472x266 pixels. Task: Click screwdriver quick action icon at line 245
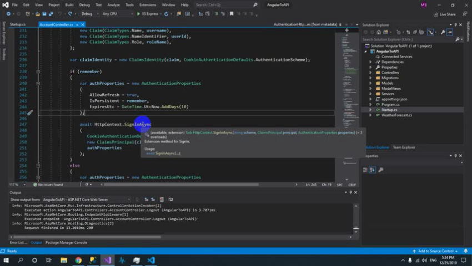(x=30, y=112)
